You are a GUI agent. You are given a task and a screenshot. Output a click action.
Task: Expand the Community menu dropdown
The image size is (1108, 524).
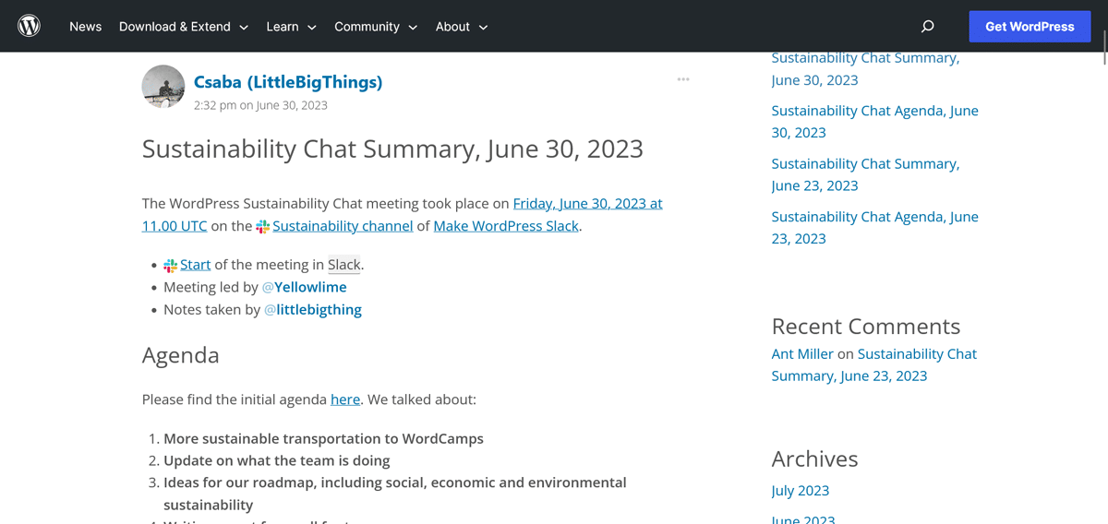pos(376,27)
